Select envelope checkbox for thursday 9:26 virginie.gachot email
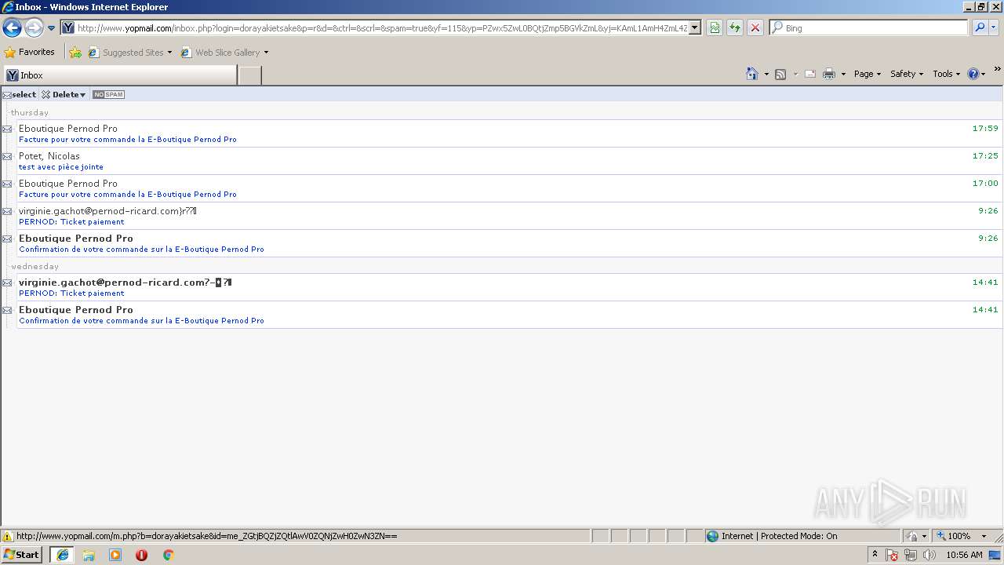 (7, 211)
